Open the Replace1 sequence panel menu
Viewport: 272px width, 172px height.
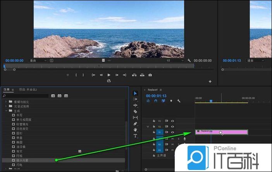click(161, 90)
